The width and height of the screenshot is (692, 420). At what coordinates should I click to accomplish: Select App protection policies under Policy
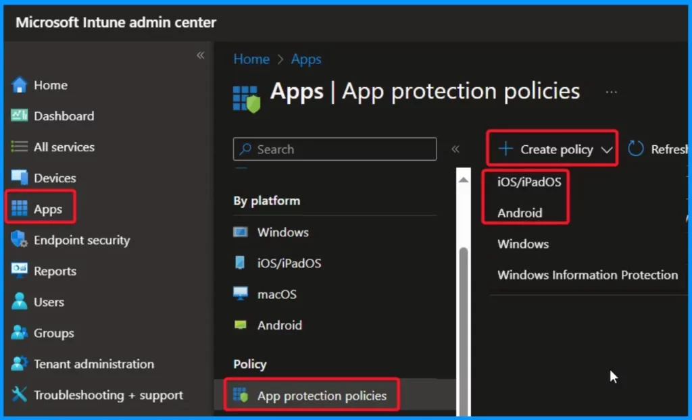(322, 396)
